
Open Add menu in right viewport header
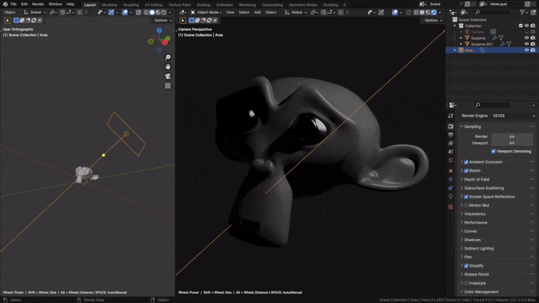257,13
